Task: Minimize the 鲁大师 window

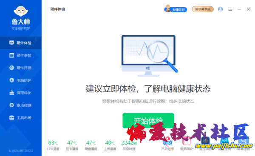Action: [x=239, y=9]
